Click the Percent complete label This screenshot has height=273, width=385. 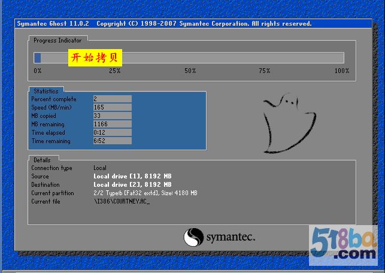tap(54, 99)
